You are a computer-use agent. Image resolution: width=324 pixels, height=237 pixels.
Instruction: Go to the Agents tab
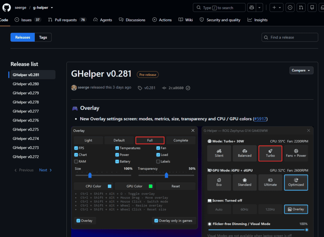[103, 20]
